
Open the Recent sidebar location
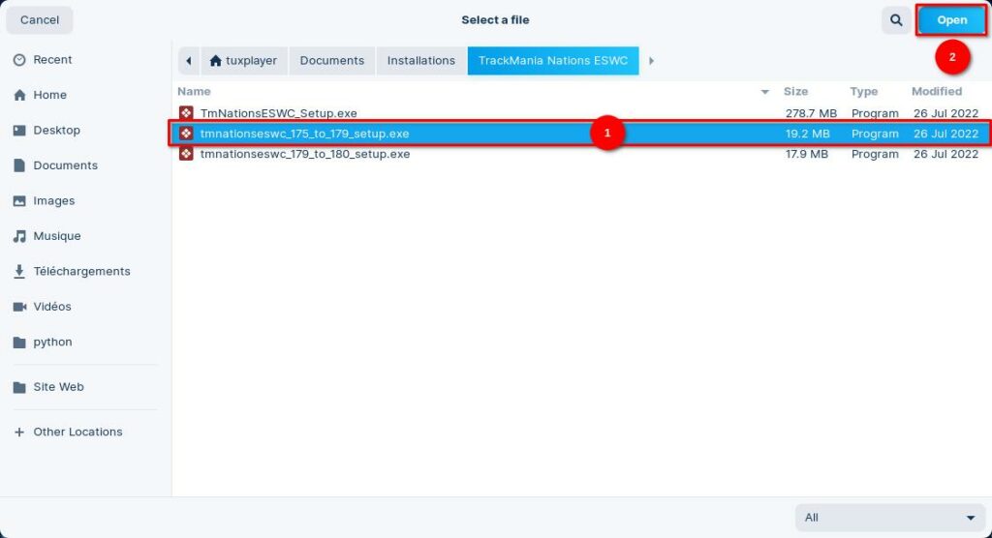[52, 60]
